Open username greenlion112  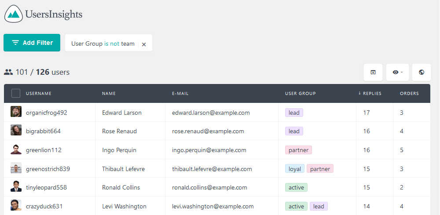coord(44,150)
